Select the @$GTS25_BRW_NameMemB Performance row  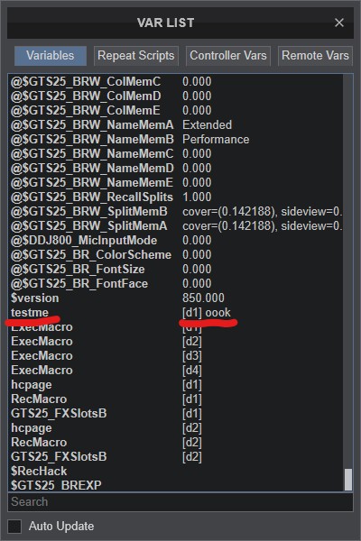click(x=176, y=140)
